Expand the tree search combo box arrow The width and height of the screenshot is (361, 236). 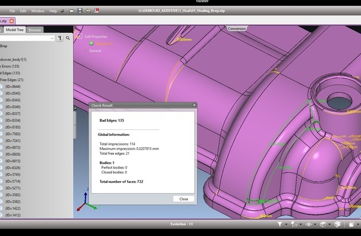pyautogui.click(x=52, y=38)
